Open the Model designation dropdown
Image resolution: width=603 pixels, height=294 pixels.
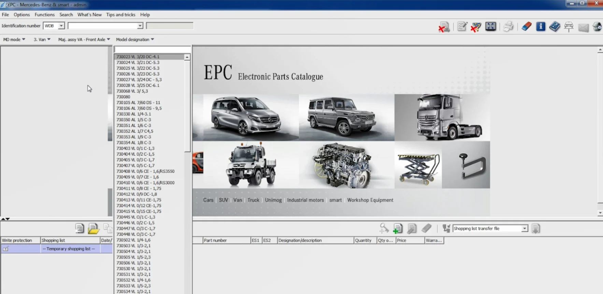(135, 40)
